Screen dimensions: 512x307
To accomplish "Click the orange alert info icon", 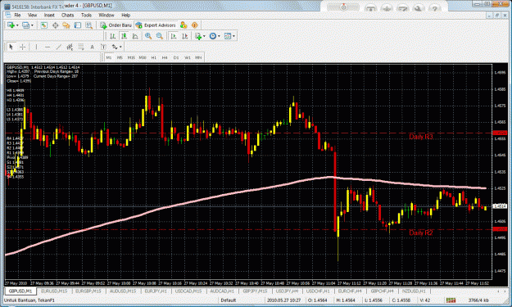I will [195, 25].
